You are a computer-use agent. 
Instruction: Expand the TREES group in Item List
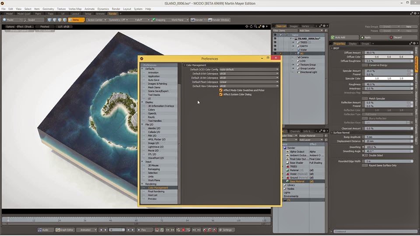coord(293,42)
